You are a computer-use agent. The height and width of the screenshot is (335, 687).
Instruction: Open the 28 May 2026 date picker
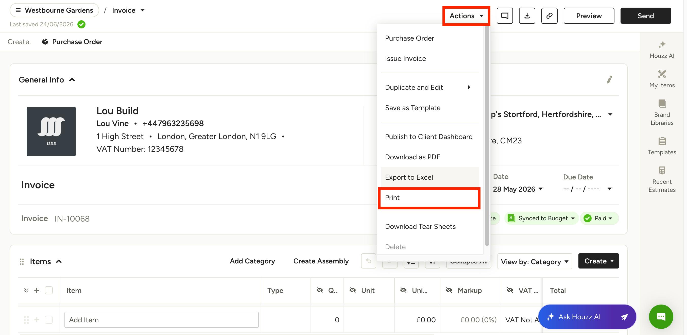[518, 189]
